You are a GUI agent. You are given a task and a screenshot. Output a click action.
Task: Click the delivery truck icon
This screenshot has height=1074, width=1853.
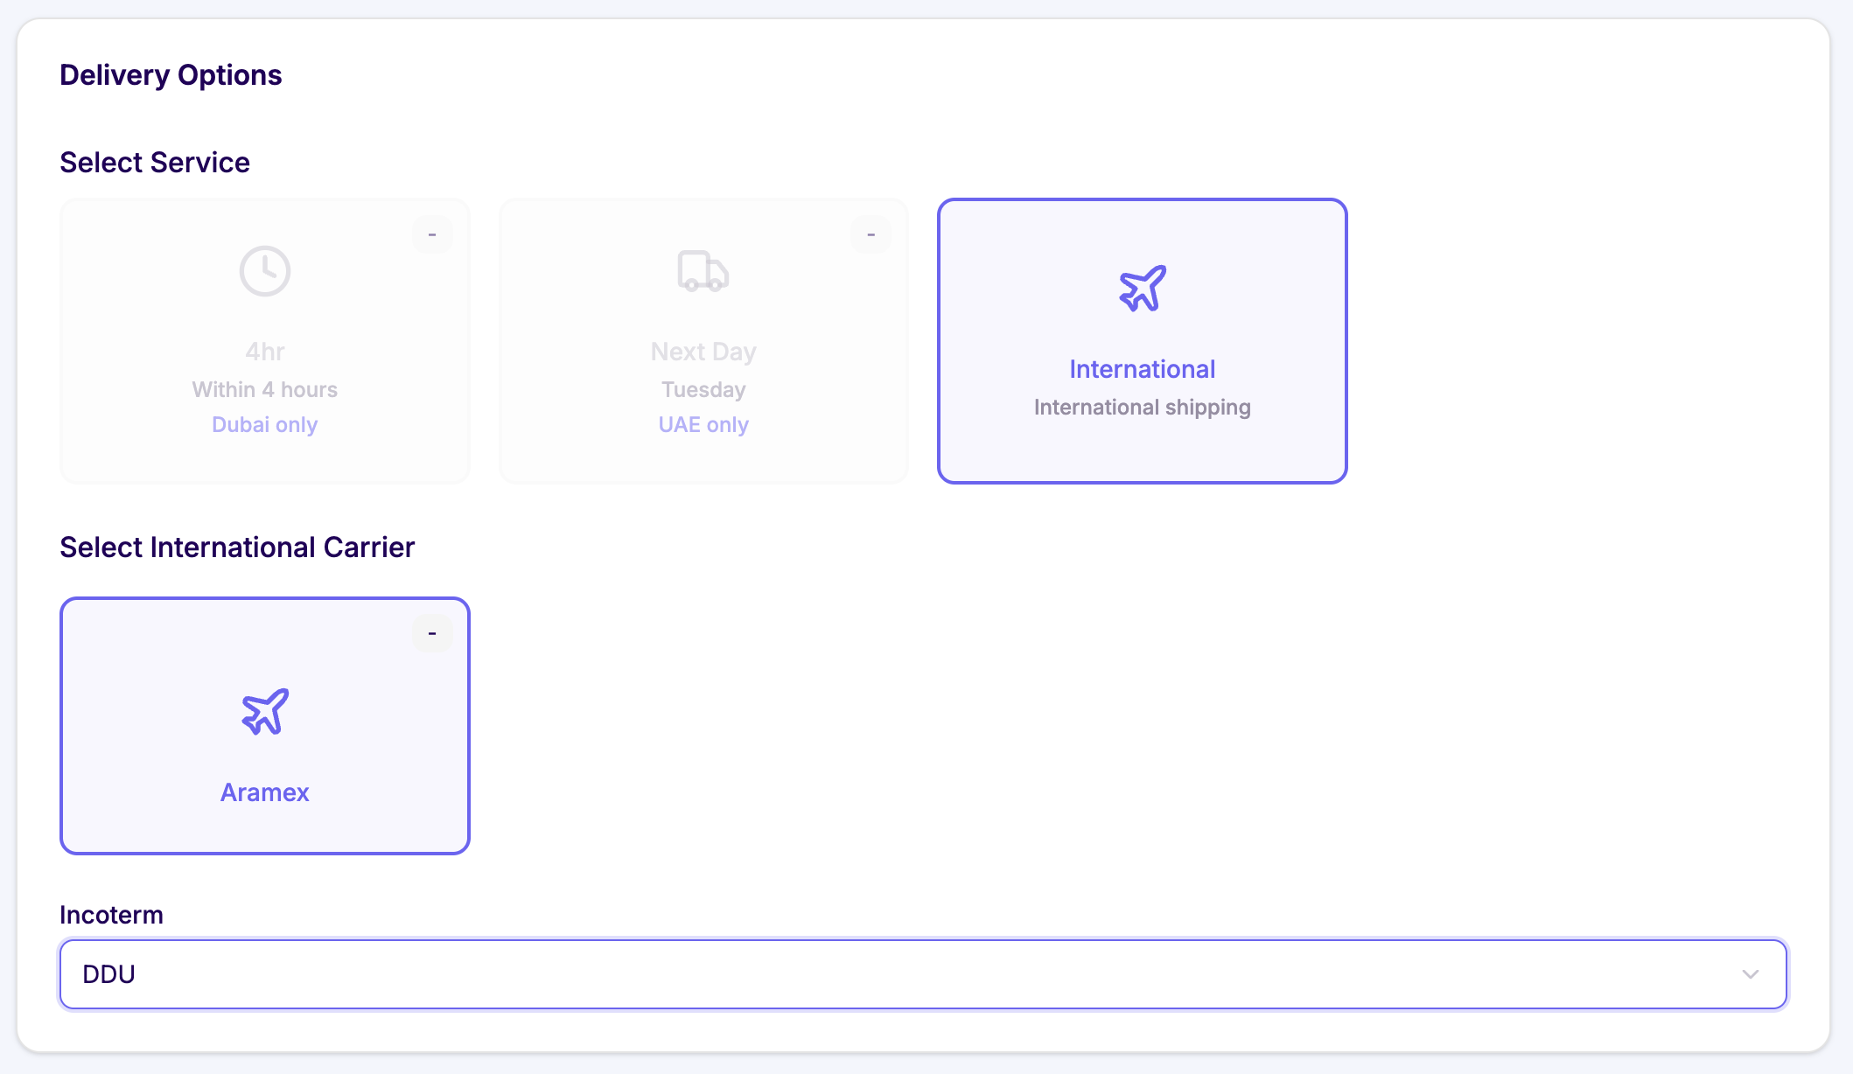703,271
